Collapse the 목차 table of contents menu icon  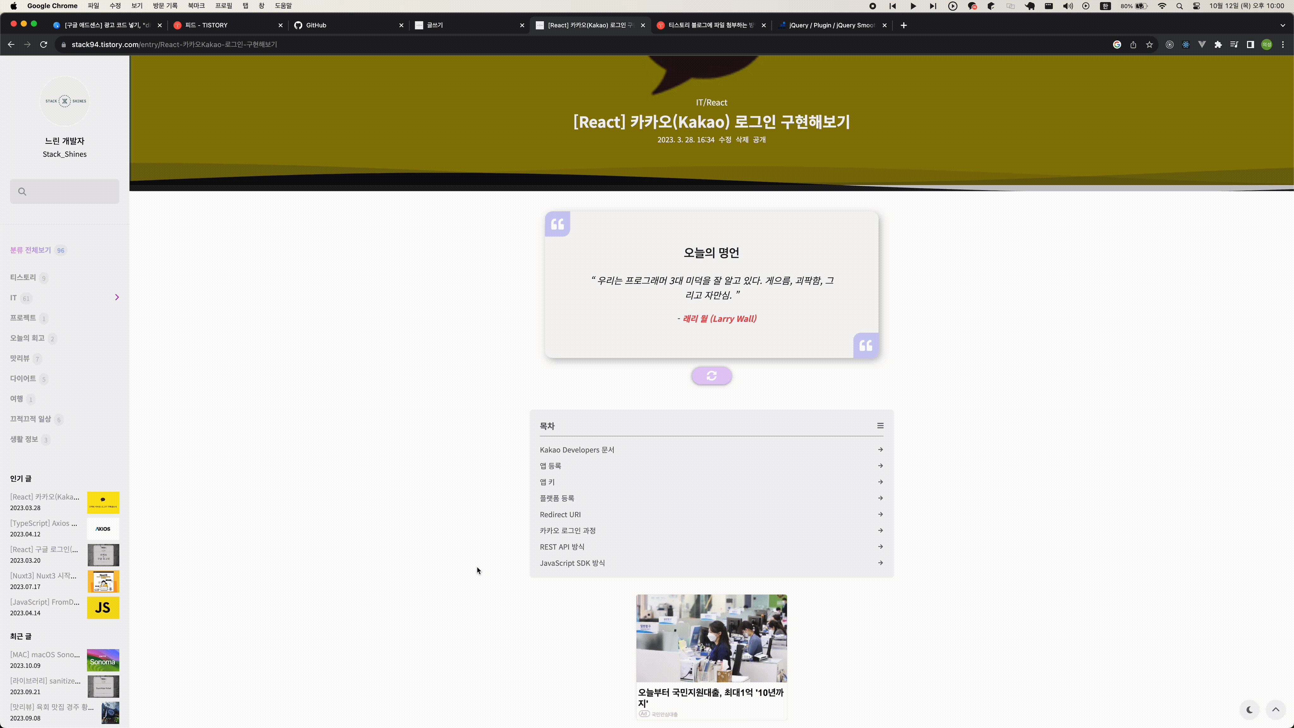point(880,426)
